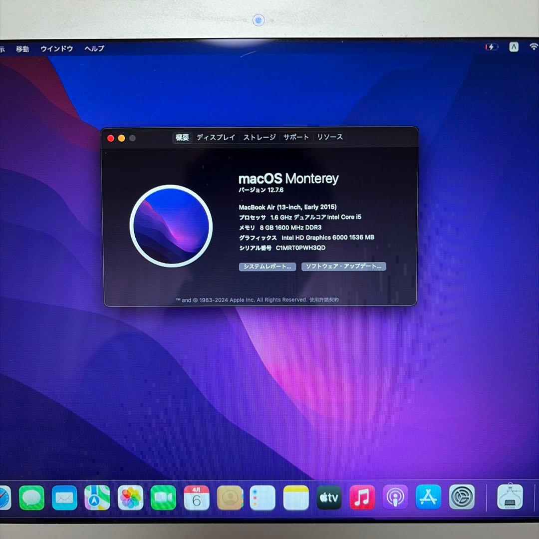Open Maps from the dock
539x539 pixels.
(x=97, y=498)
